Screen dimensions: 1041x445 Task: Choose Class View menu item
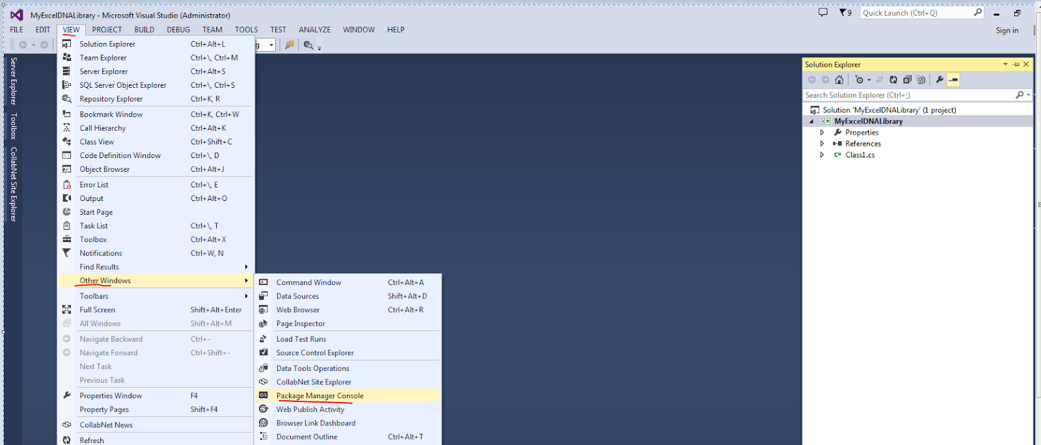155,142
